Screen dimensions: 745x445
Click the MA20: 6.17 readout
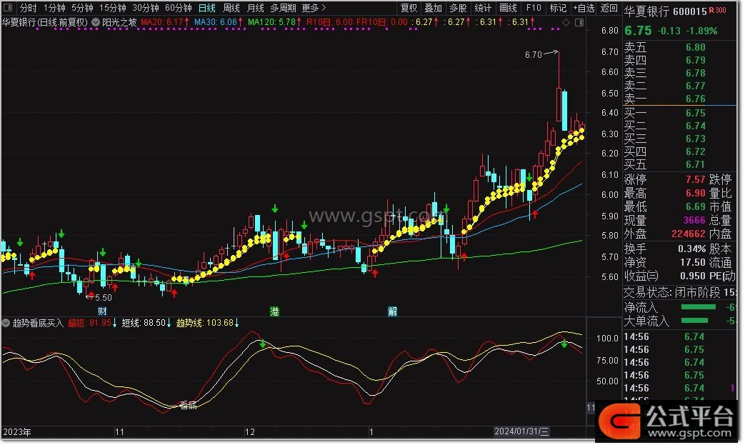click(165, 22)
